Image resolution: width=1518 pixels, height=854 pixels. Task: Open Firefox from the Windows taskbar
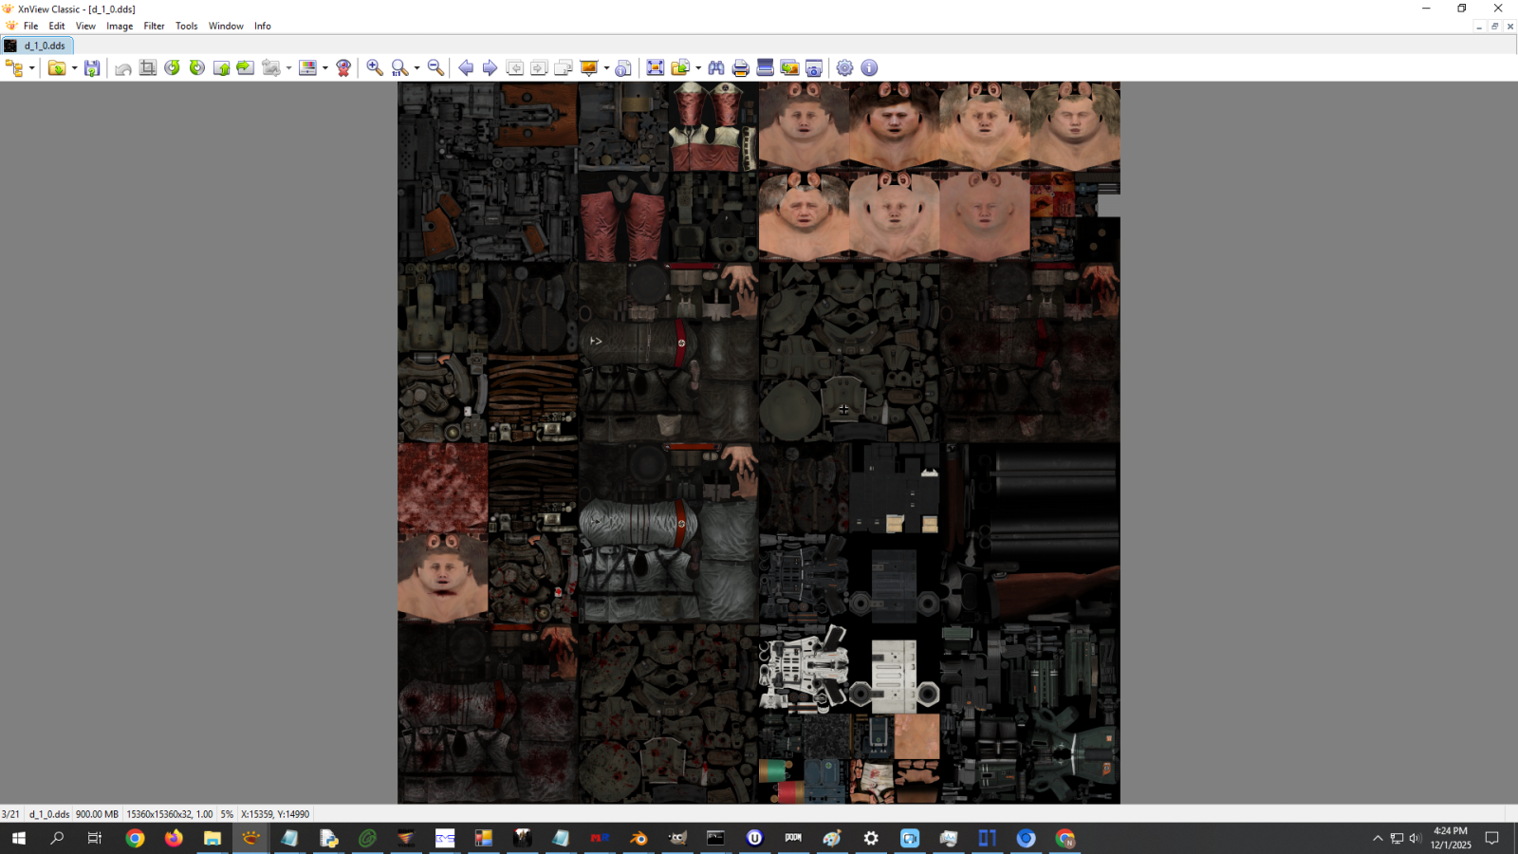[x=174, y=839]
